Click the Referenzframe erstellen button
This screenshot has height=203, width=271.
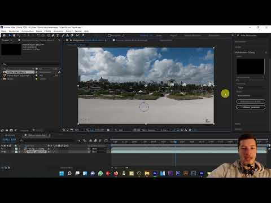(x=251, y=101)
